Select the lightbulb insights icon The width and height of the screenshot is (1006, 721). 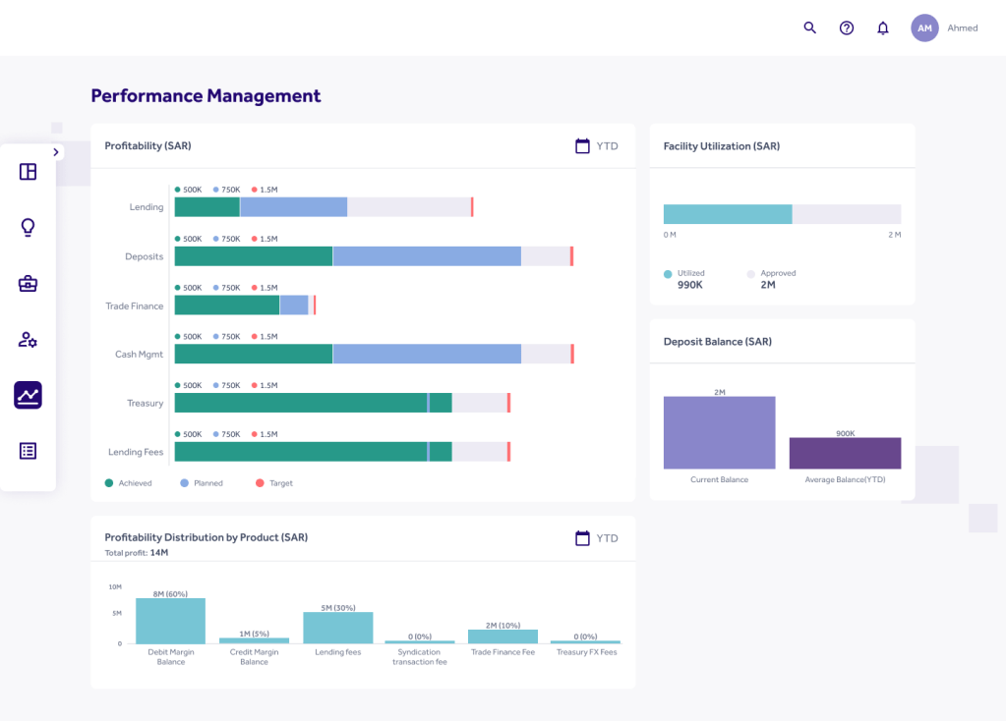28,228
